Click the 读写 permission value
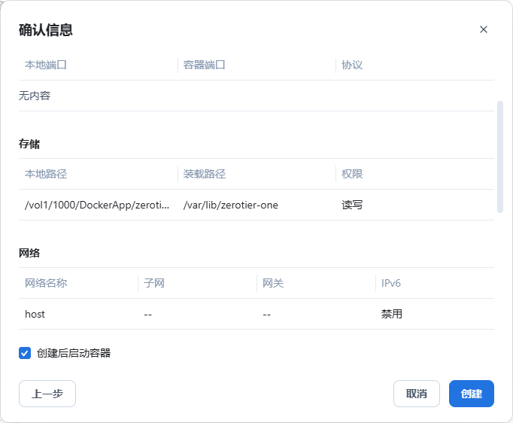513x423 pixels. pyautogui.click(x=352, y=205)
